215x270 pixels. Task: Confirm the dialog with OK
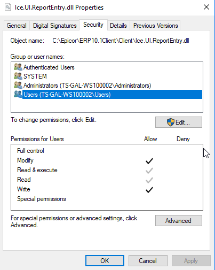pos(105,261)
